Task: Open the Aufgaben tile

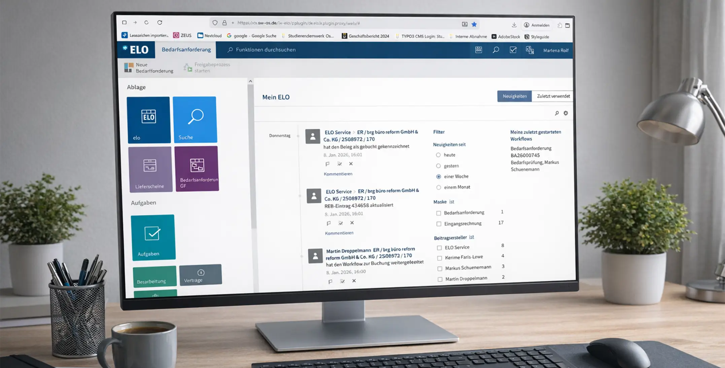Action: [x=153, y=237]
